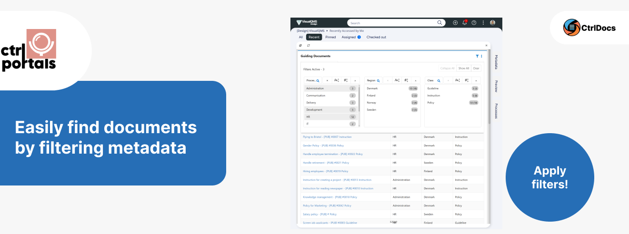Open Guiding Documents three-dot menu

pyautogui.click(x=481, y=56)
